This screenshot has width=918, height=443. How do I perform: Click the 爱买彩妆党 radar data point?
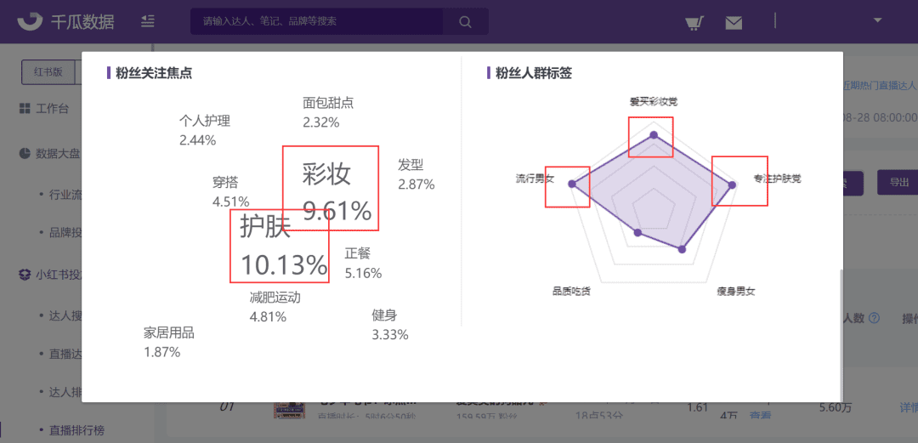click(x=654, y=136)
